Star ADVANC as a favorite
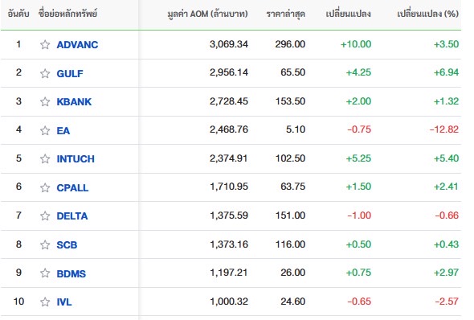474x320 pixels. tap(45, 45)
